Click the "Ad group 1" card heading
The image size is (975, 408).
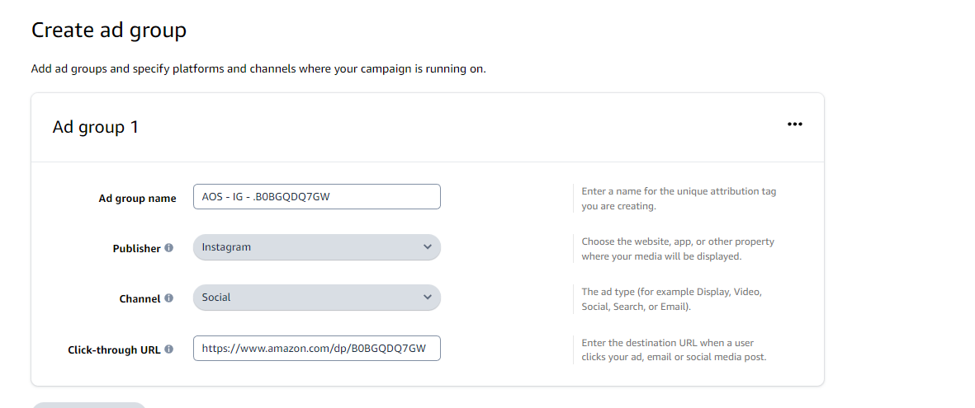tap(96, 127)
